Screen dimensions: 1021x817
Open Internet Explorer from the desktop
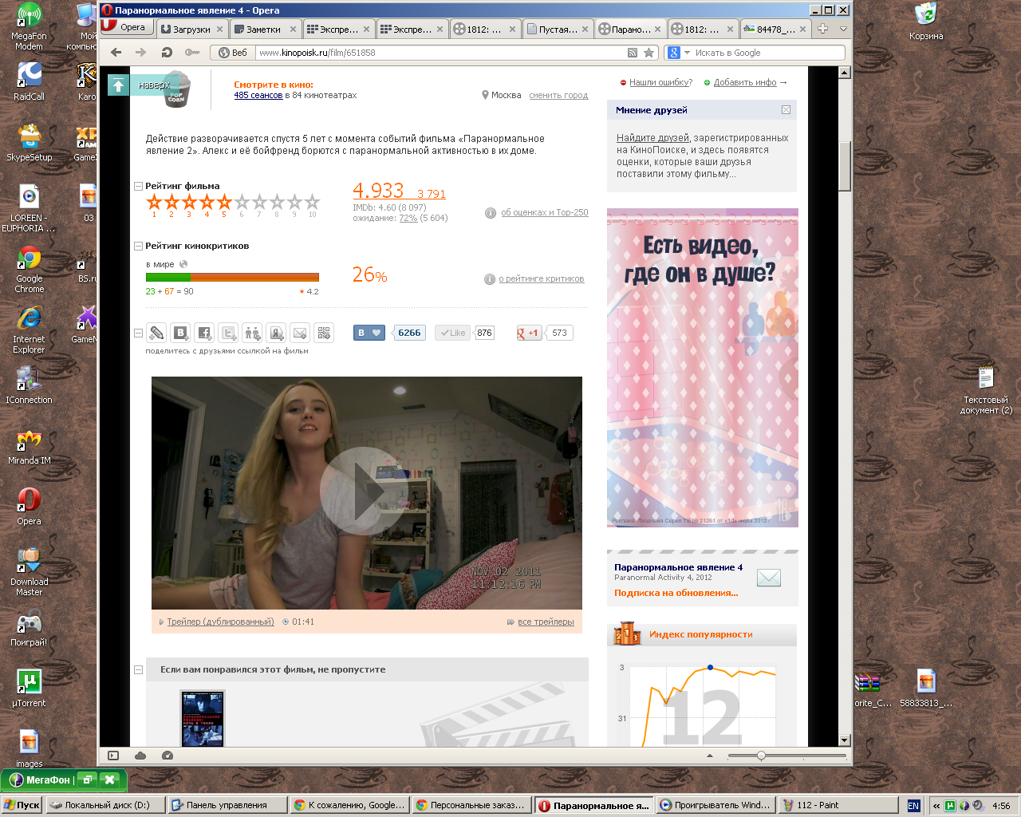(x=30, y=330)
